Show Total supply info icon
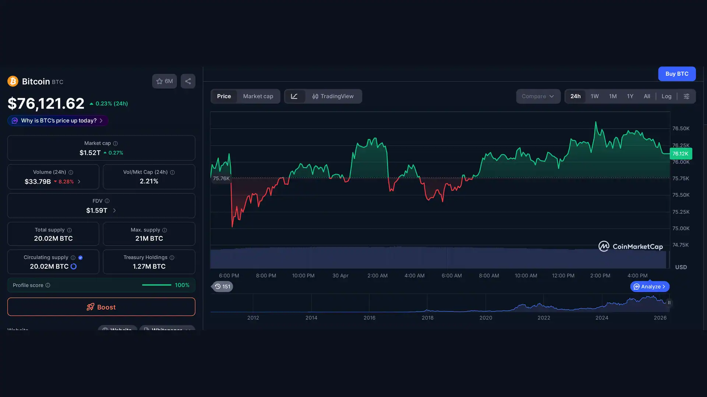Image resolution: width=707 pixels, height=397 pixels. 69,230
